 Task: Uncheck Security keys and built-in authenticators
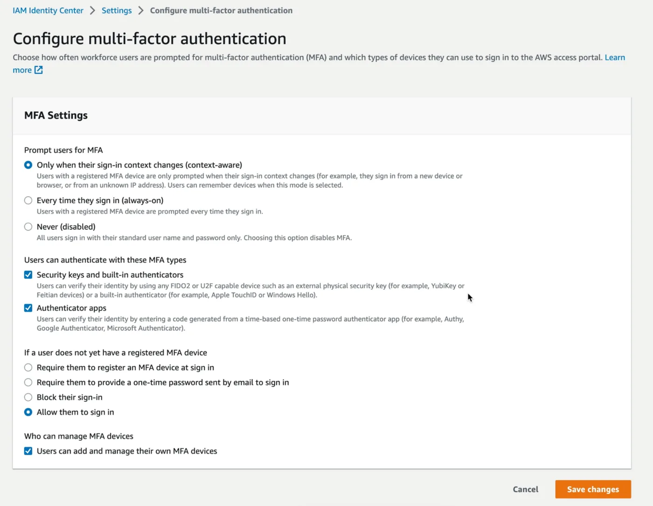(28, 275)
